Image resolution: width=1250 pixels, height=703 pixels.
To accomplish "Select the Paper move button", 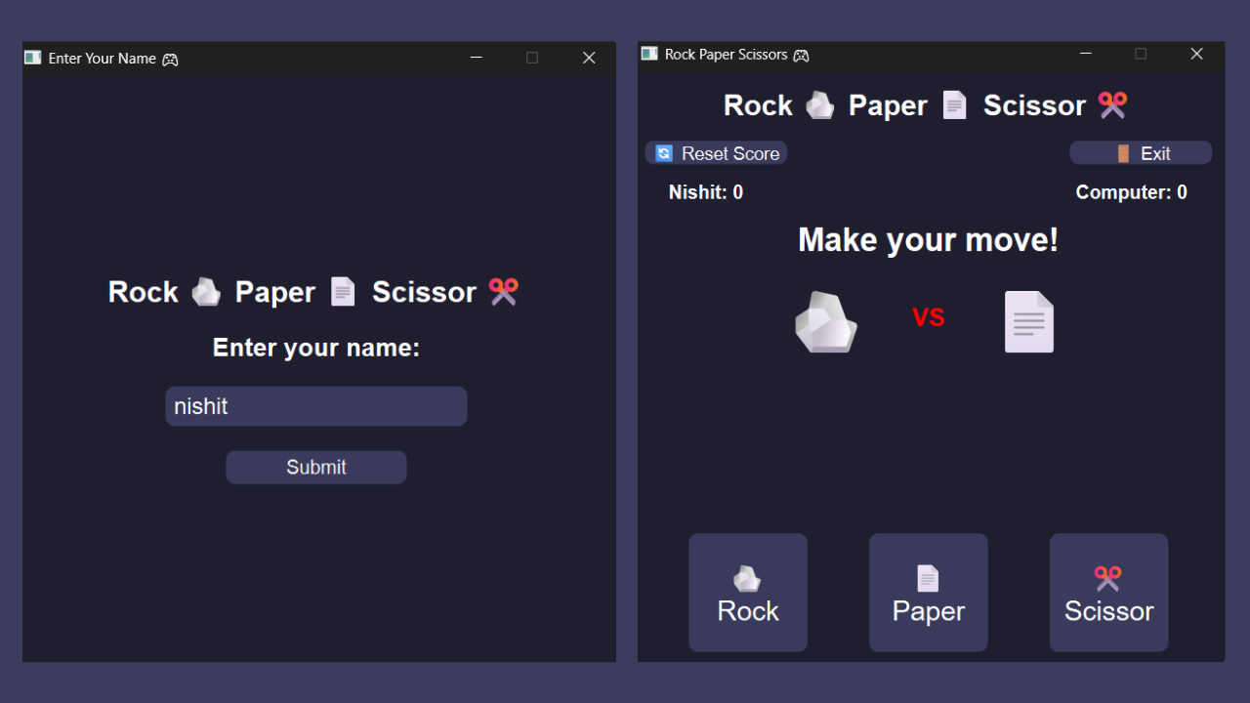I will (928, 593).
